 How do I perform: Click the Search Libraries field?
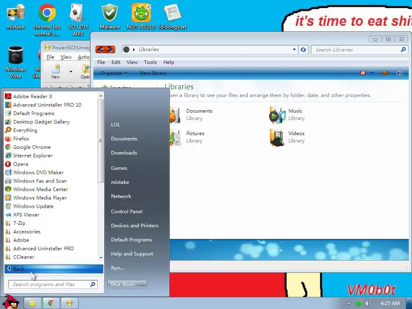[359, 49]
